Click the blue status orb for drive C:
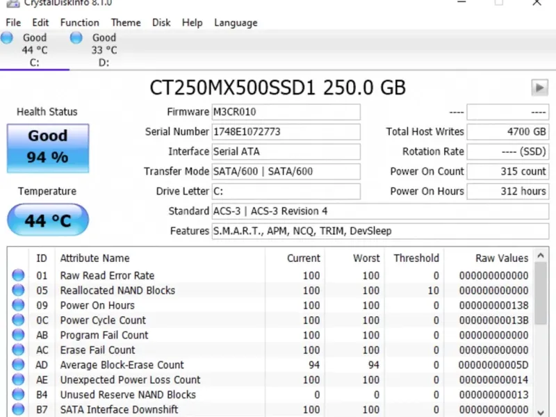 (x=7, y=38)
